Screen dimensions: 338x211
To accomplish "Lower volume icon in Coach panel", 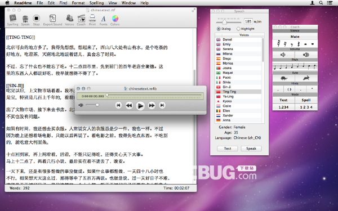I will click(x=283, y=55).
